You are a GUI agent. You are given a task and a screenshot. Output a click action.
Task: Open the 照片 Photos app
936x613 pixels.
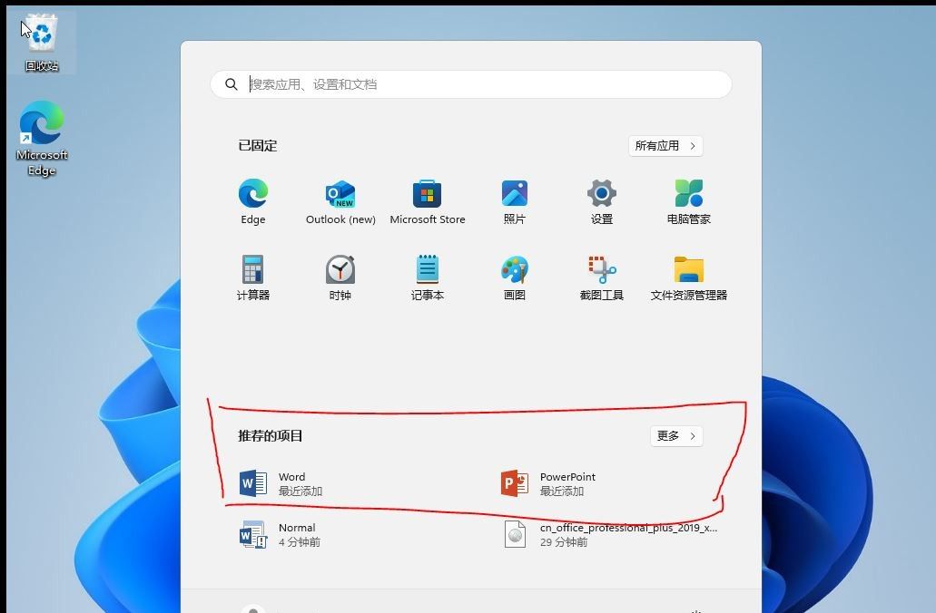pos(515,201)
